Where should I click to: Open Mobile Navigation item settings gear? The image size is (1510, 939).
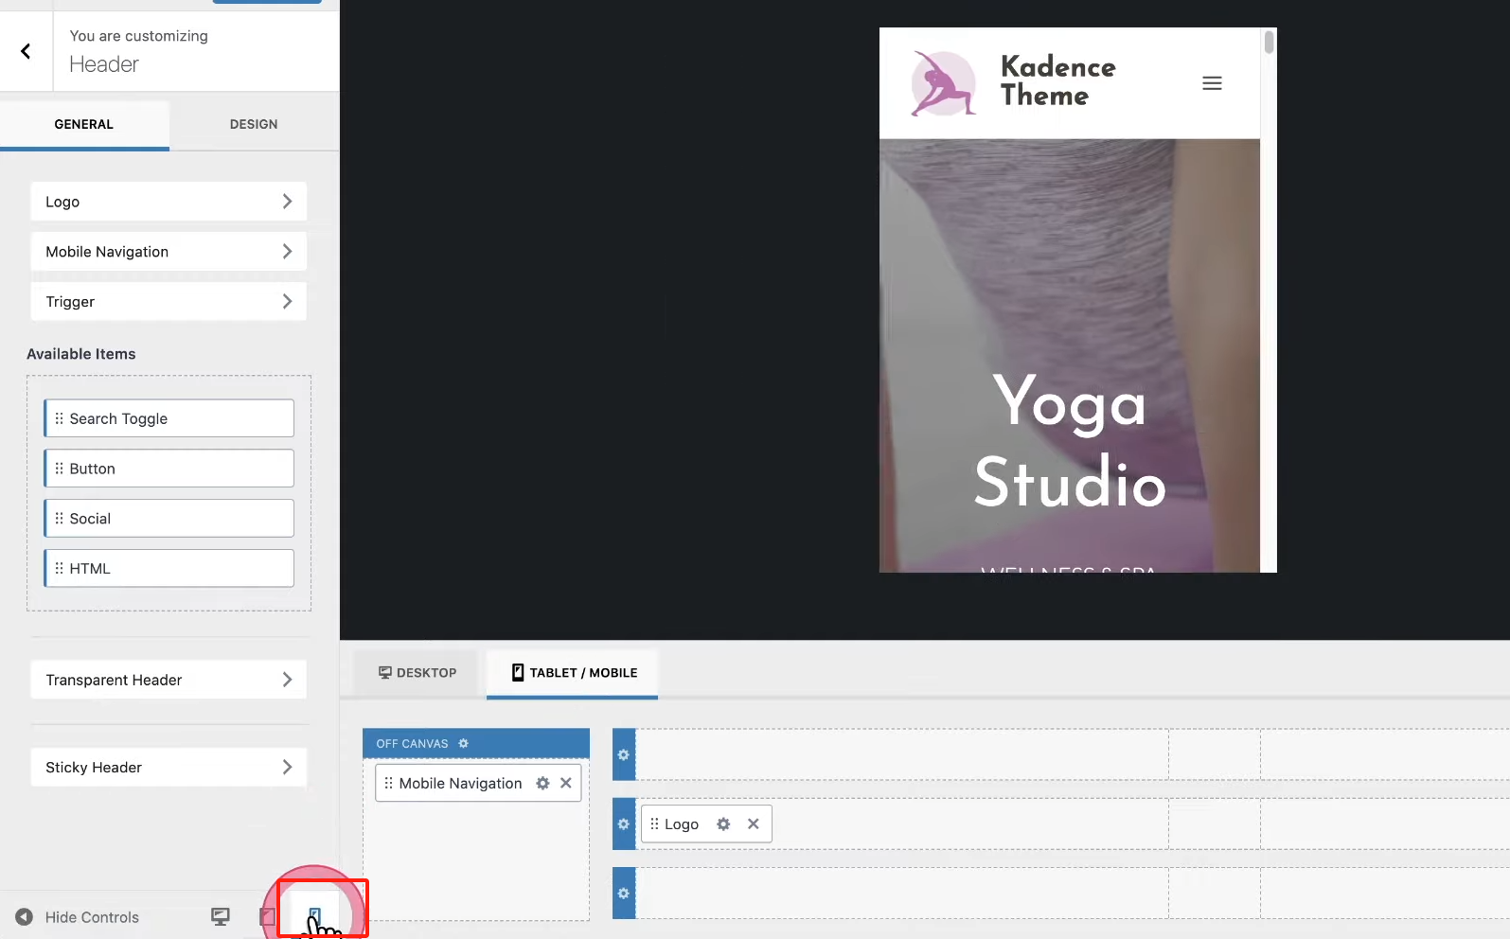[x=542, y=783]
